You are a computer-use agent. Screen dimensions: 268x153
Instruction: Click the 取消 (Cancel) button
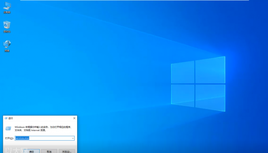[49, 151]
